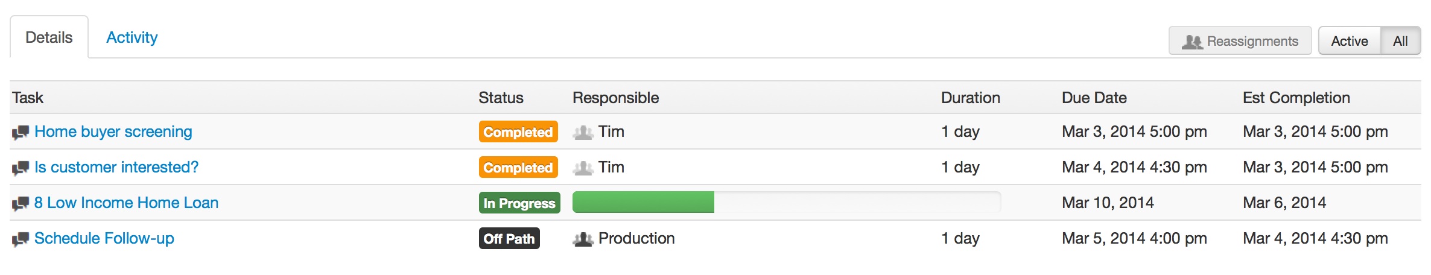The height and width of the screenshot is (275, 1431).
Task: Click comment icon beside Home buyer screening
Action: (21, 132)
